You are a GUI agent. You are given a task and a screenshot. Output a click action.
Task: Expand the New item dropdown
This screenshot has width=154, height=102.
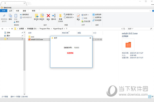click(69, 15)
